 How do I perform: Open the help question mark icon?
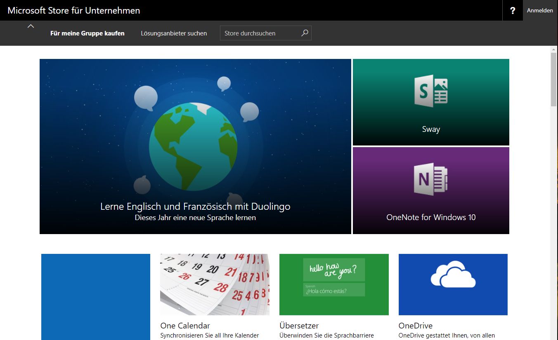click(513, 10)
